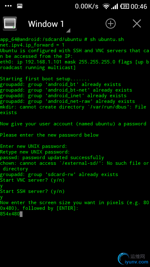This screenshot has width=150, height=267.
Task: Place cursor after 854x480 input text
Action: click(x=21, y=214)
